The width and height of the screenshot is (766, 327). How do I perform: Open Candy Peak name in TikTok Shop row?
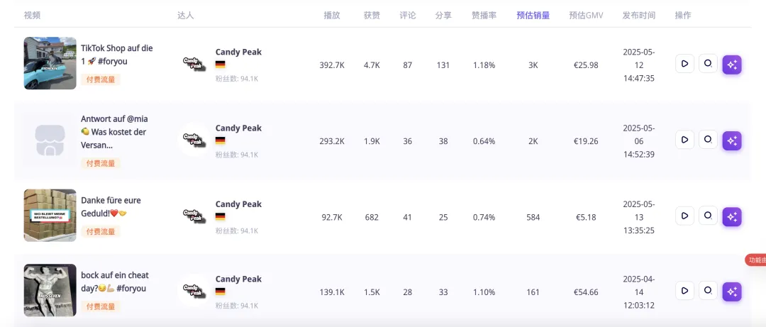pos(238,52)
